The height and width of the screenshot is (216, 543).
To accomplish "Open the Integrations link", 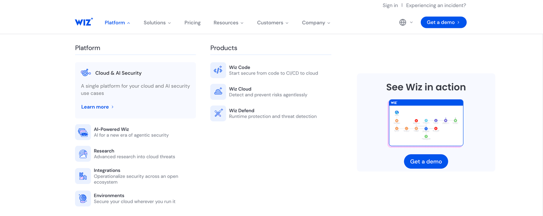I will point(107,170).
